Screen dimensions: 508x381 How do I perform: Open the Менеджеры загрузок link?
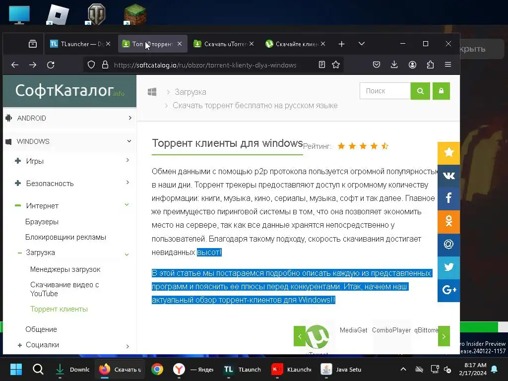65,269
